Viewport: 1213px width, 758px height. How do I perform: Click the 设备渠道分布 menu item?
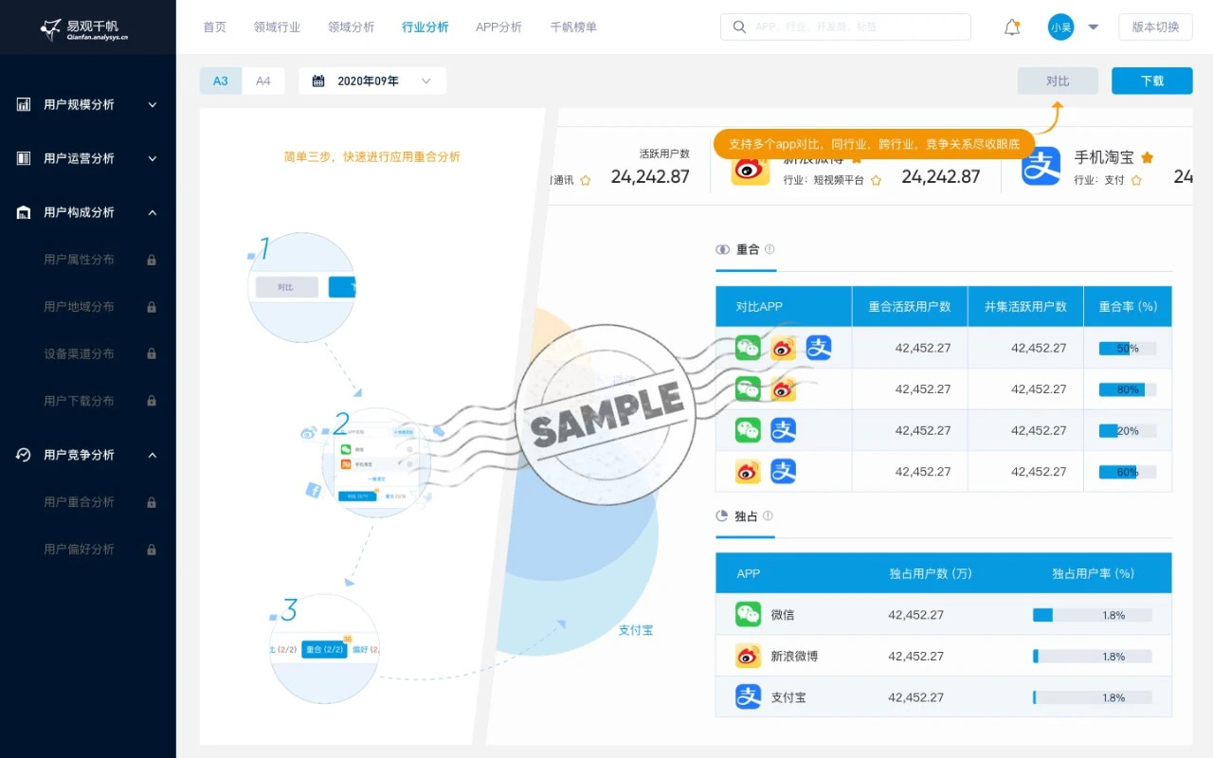point(79,353)
